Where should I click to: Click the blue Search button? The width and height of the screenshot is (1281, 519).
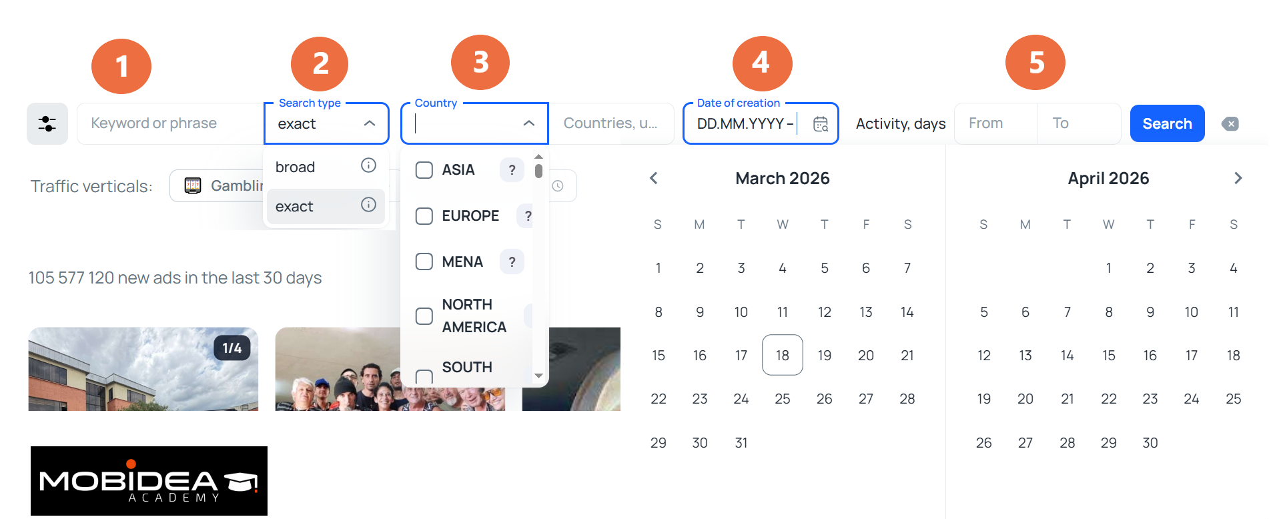click(1167, 123)
